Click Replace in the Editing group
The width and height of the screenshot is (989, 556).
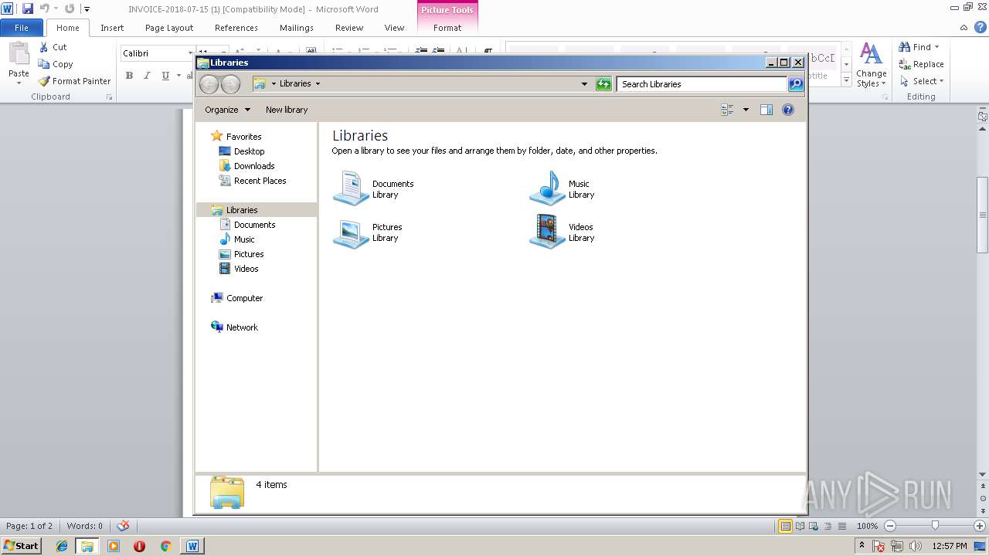click(922, 64)
